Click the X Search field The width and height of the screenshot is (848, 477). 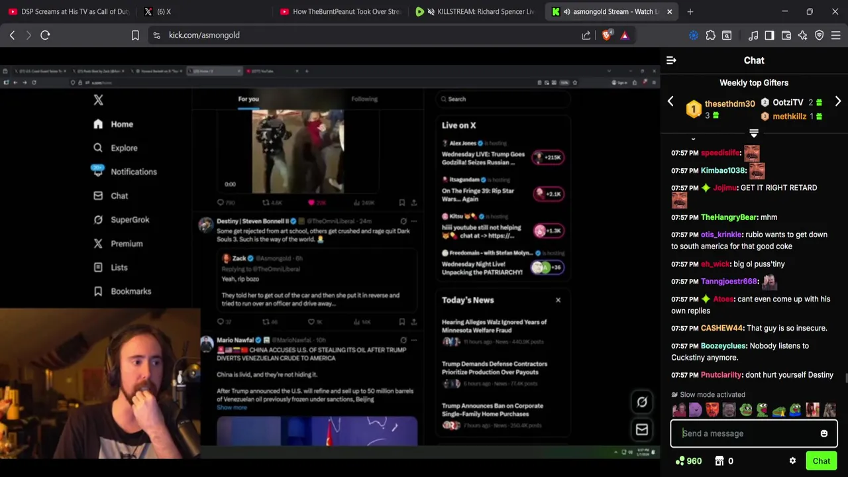pyautogui.click(x=503, y=99)
